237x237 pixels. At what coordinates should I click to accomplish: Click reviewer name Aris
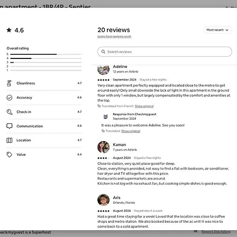[x=116, y=197]
